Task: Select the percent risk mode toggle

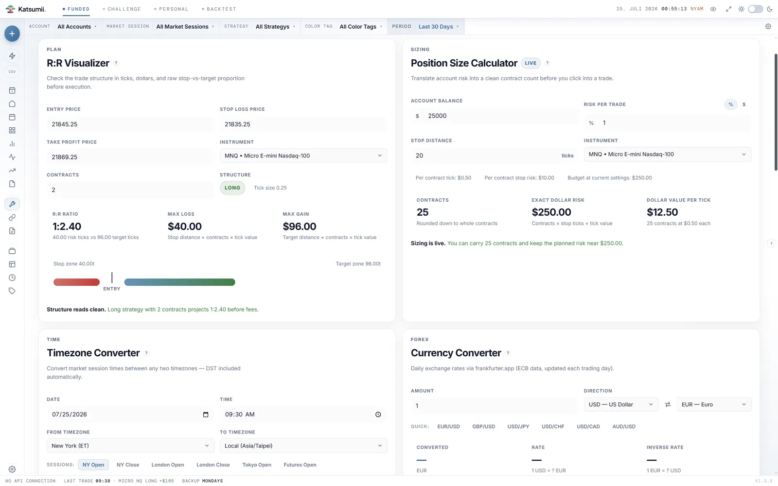Action: coord(731,104)
